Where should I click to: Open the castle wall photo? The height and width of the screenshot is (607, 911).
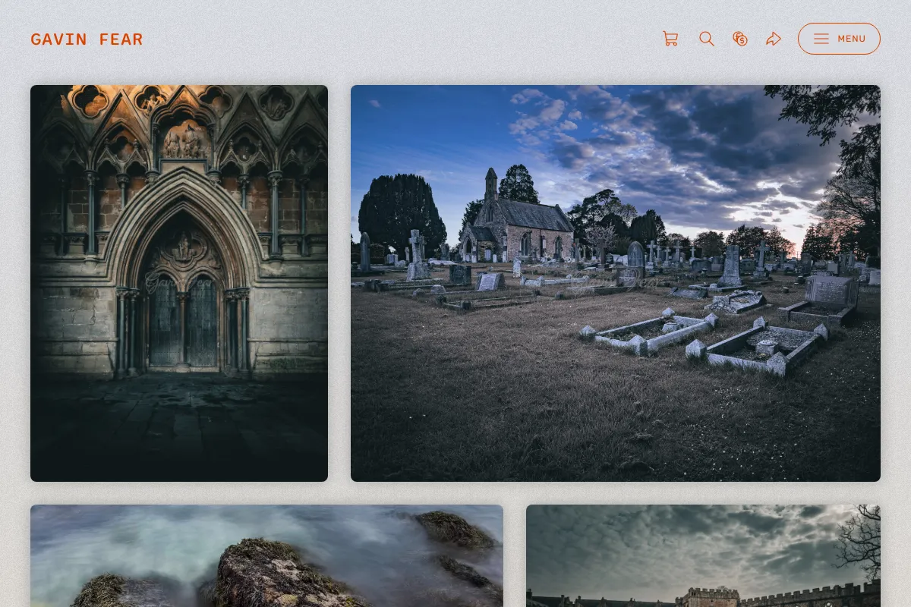703,555
